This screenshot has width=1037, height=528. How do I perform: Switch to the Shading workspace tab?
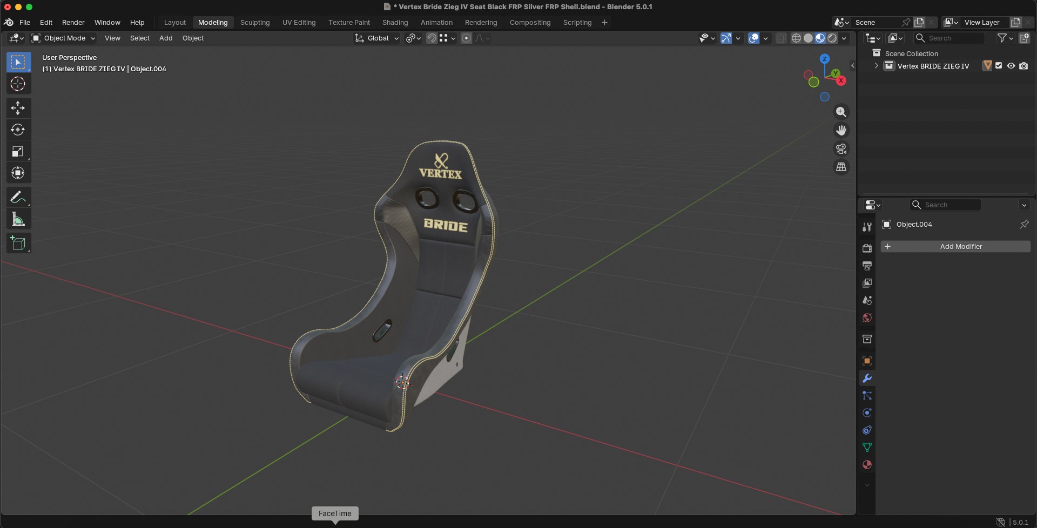pyautogui.click(x=395, y=22)
